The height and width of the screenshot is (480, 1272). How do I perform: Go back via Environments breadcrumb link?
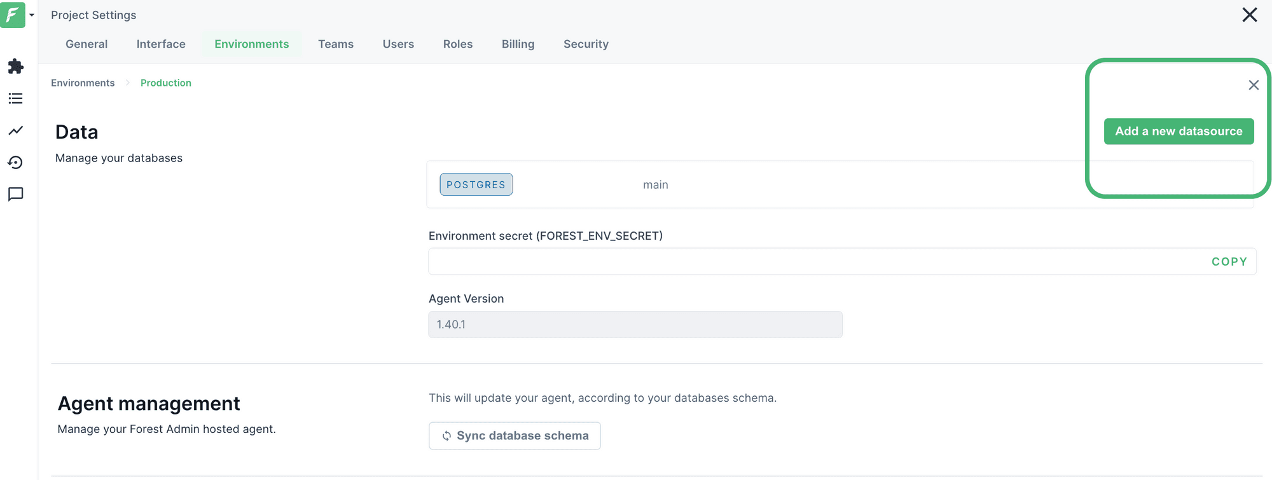pyautogui.click(x=83, y=83)
